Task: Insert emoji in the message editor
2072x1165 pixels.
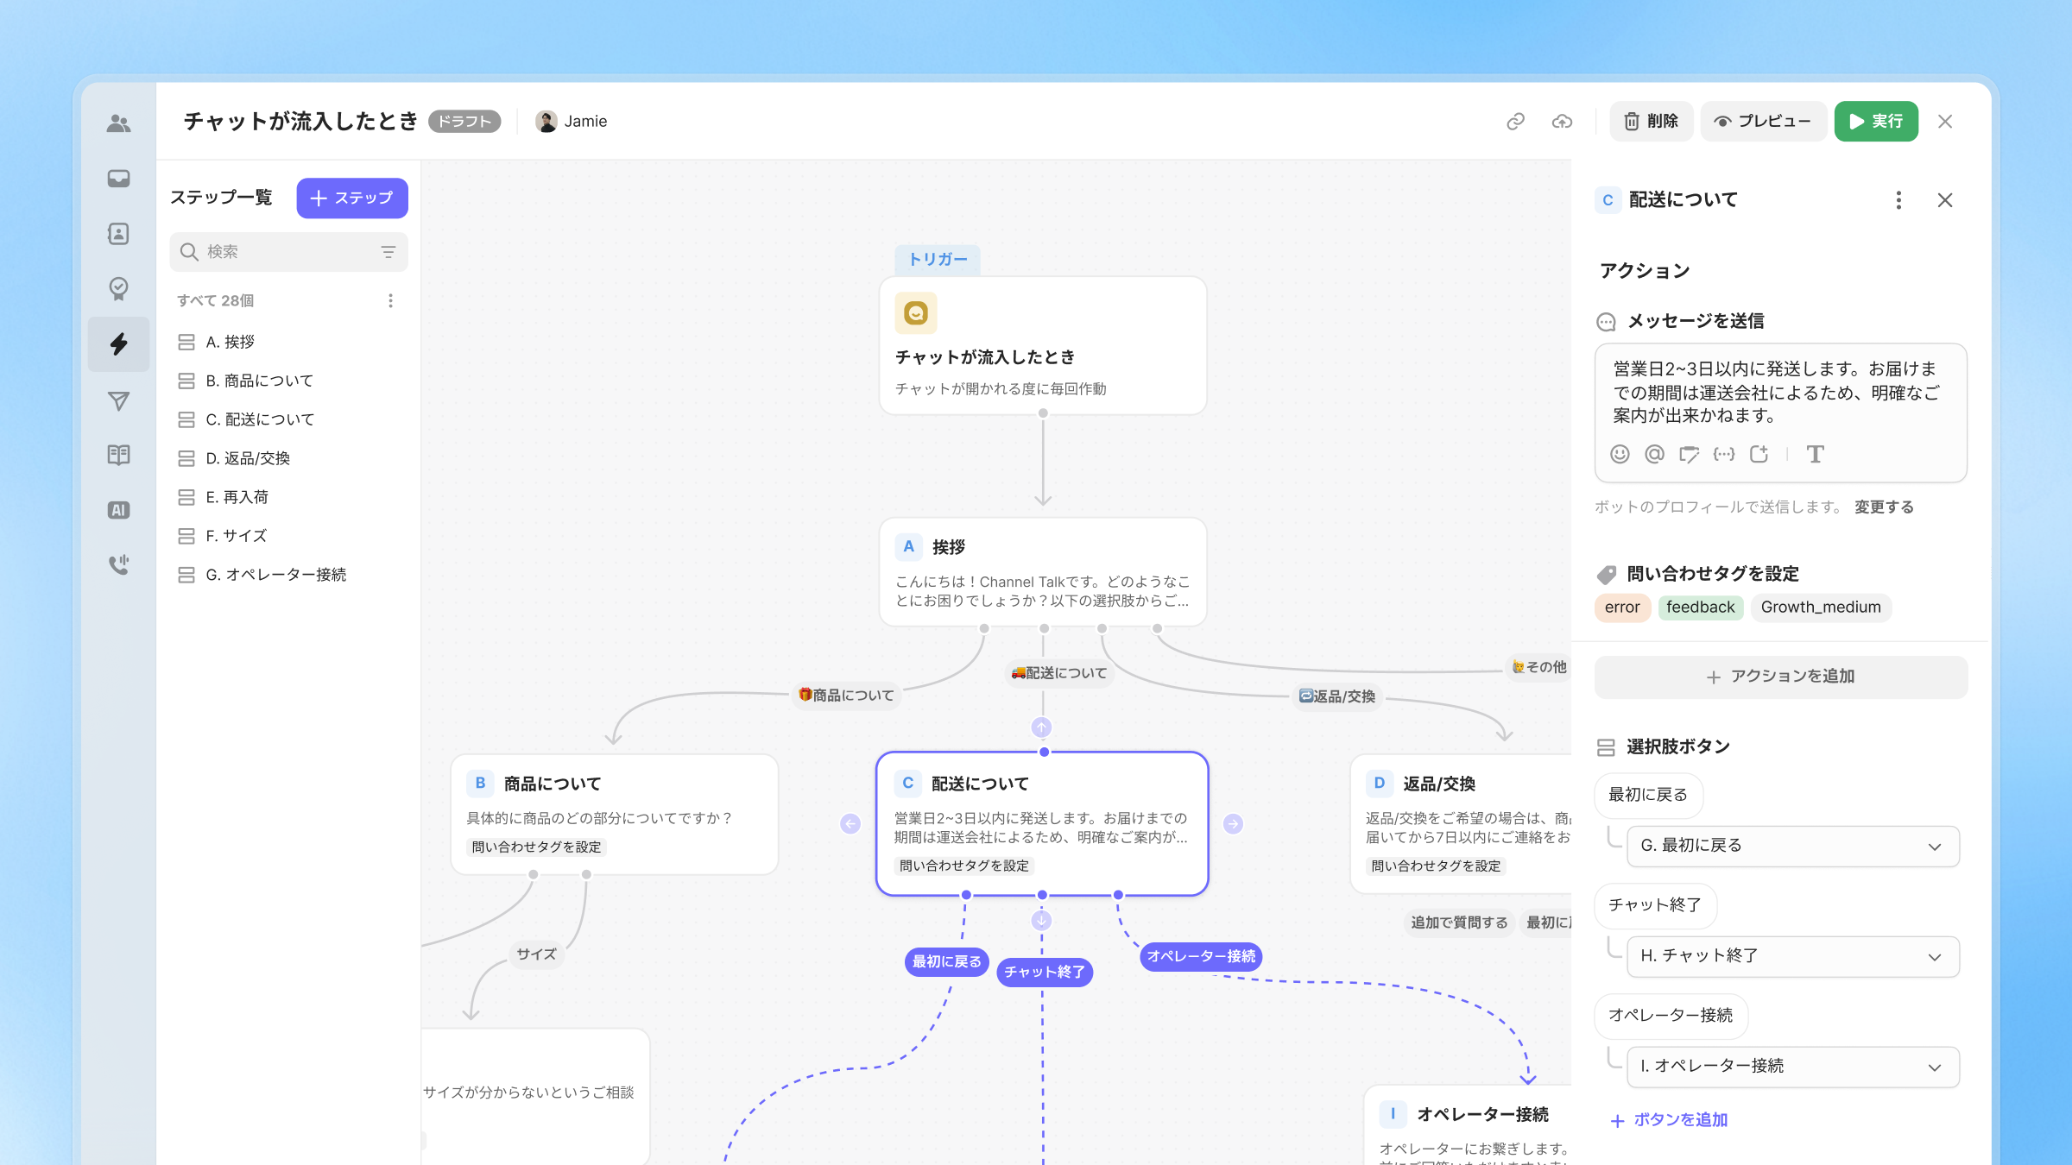Action: (x=1620, y=454)
